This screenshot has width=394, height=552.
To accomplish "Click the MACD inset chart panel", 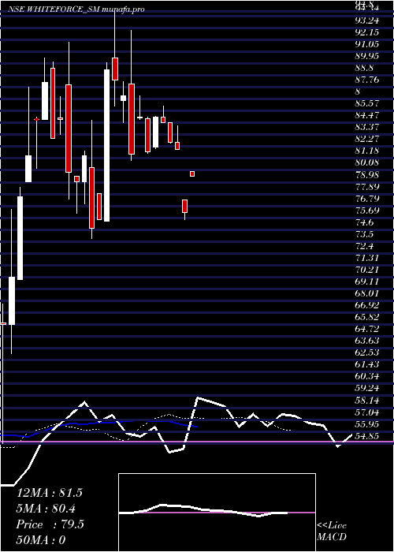I will (x=217, y=513).
